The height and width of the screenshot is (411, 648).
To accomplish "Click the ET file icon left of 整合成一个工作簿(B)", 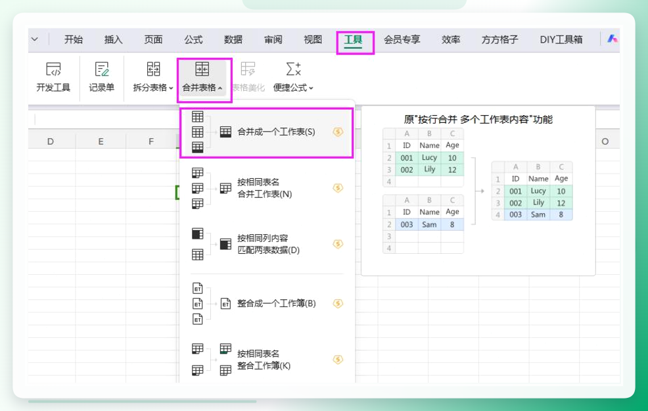I will [x=225, y=304].
